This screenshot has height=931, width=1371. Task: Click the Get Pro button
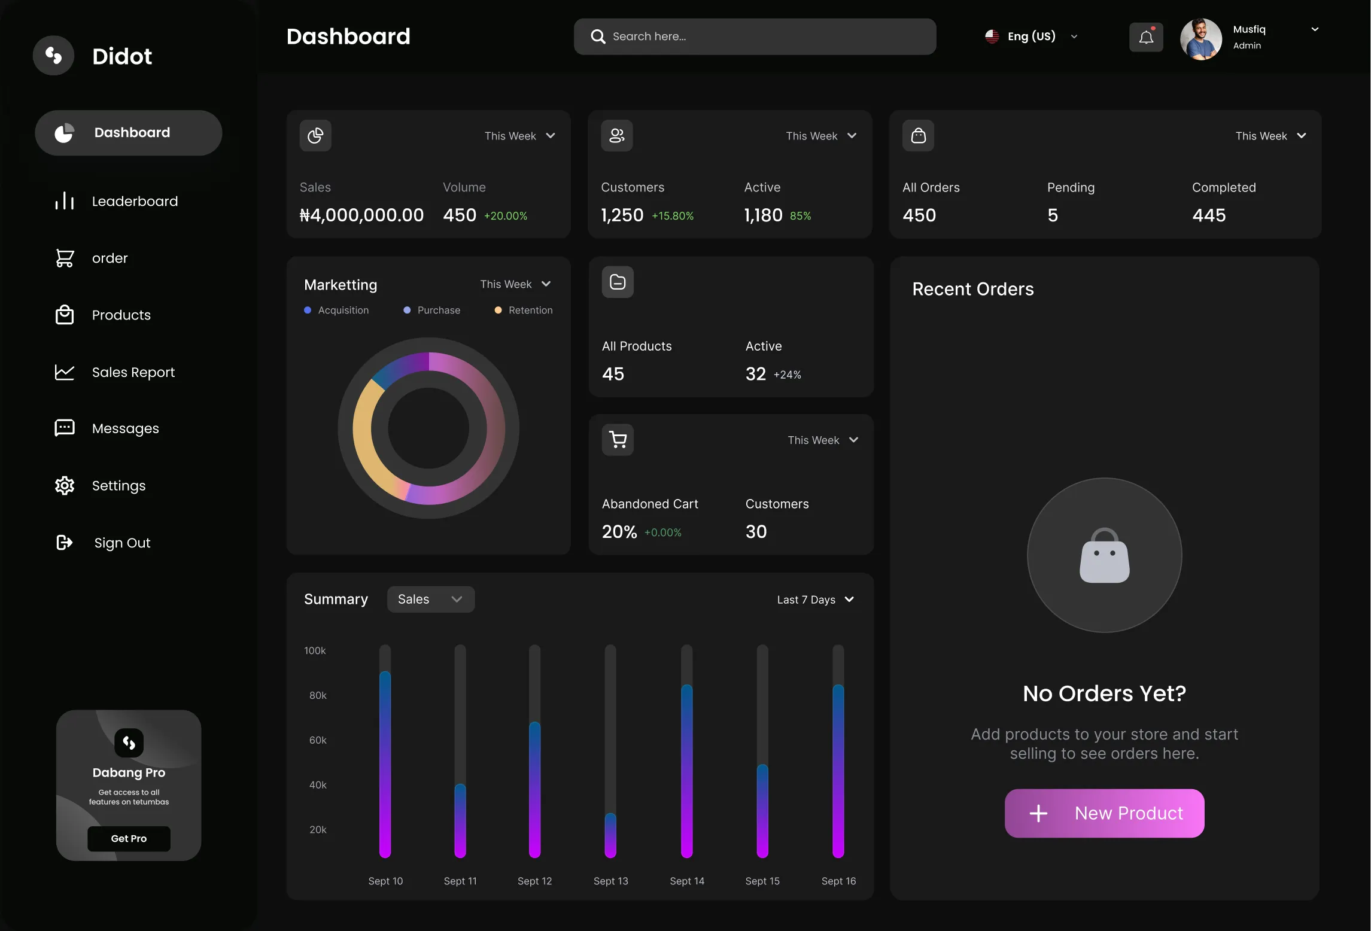129,838
